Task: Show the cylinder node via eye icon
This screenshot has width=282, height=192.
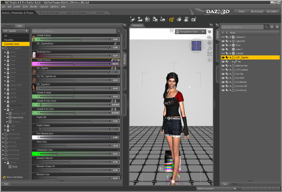Action: point(223,53)
